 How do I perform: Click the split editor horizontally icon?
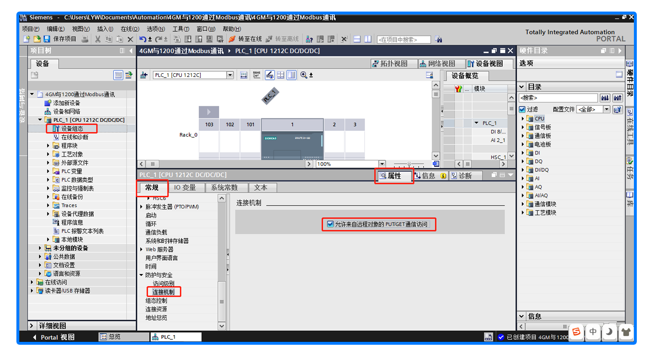[357, 39]
